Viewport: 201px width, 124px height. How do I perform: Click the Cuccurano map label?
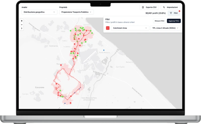pyautogui.click(x=40, y=87)
